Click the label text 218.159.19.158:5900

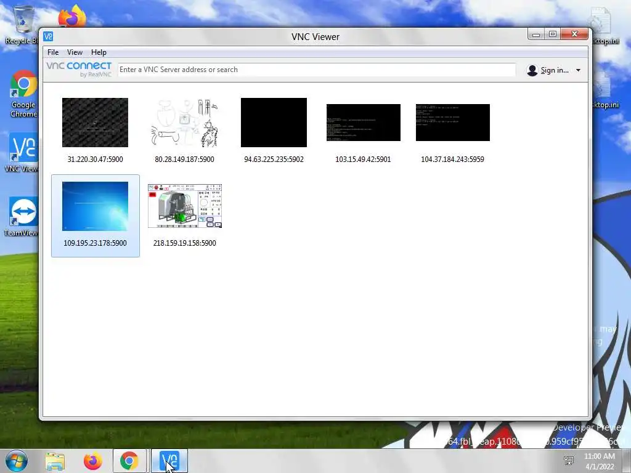tap(184, 243)
